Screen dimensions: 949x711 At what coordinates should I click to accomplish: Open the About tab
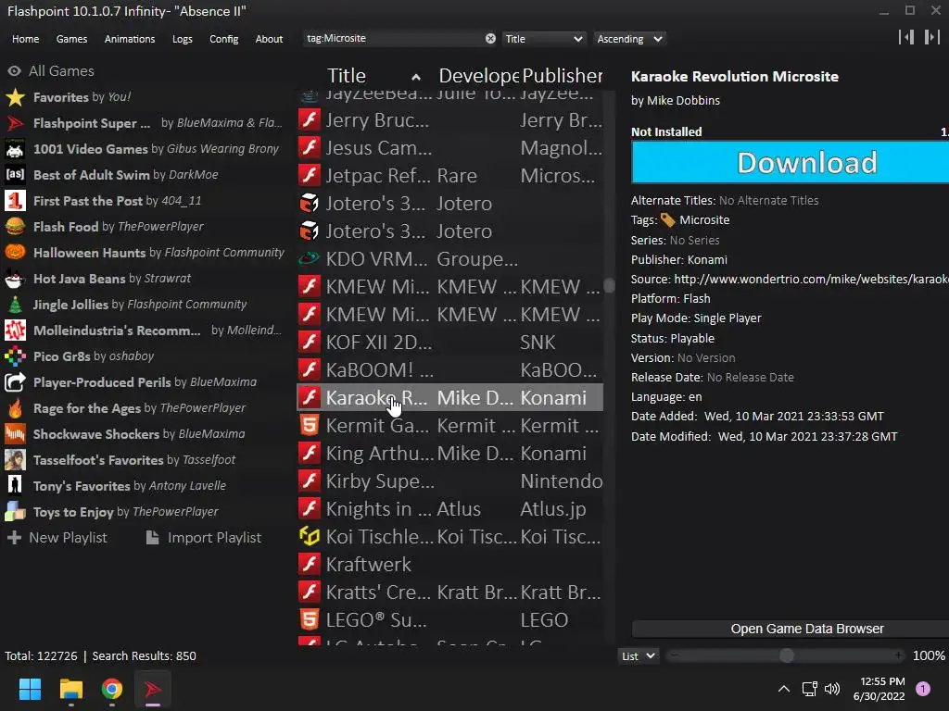(x=269, y=39)
